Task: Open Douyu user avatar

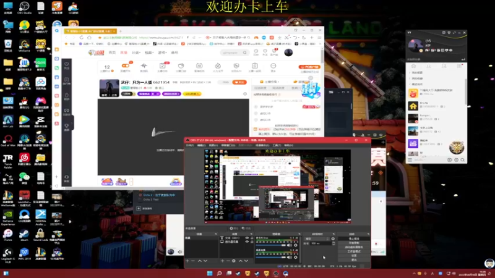Action: pyautogui.click(x=288, y=53)
